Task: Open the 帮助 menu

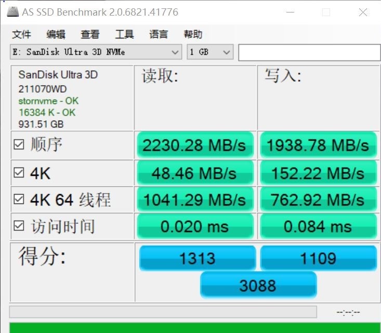Action: (x=193, y=34)
